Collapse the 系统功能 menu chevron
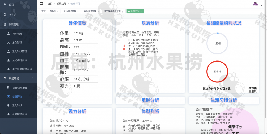Screen dimensions: 267x134 pos(33,78)
